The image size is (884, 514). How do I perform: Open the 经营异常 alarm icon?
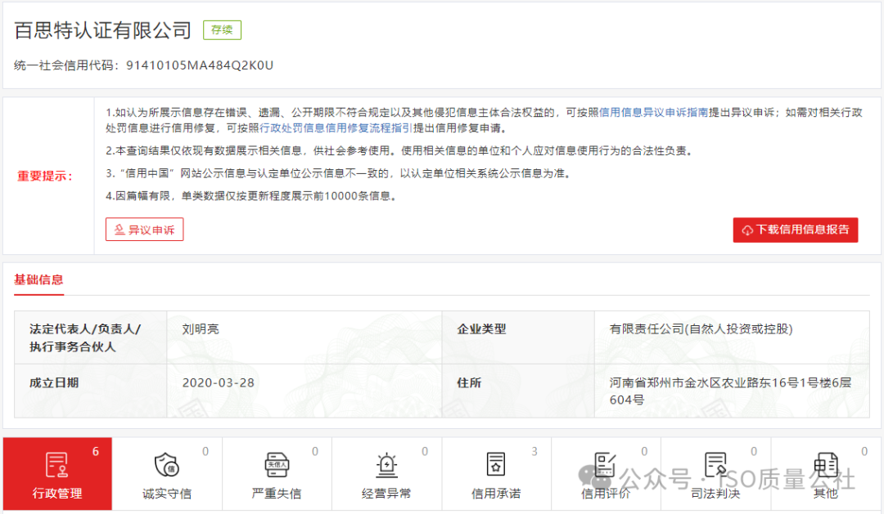pyautogui.click(x=386, y=464)
